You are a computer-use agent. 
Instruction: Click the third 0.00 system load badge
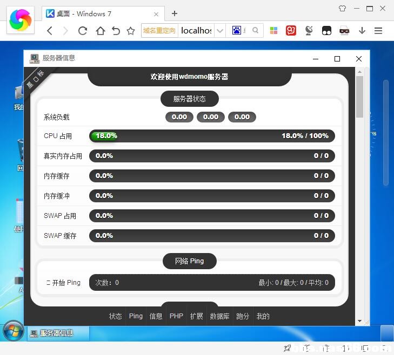[242, 117]
